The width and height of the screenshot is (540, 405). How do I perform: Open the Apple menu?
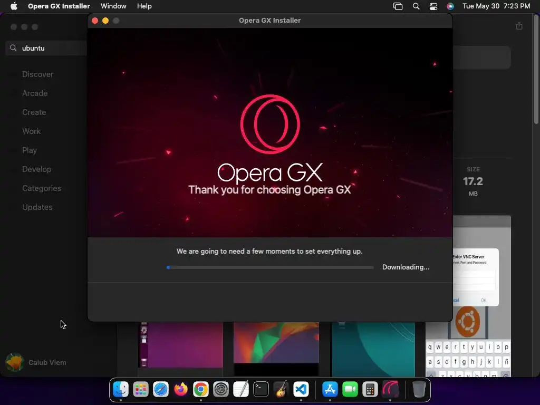(14, 6)
